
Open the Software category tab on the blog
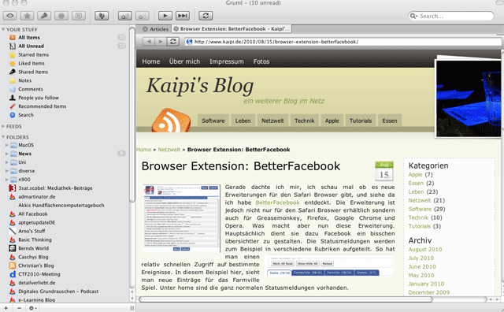(213, 121)
